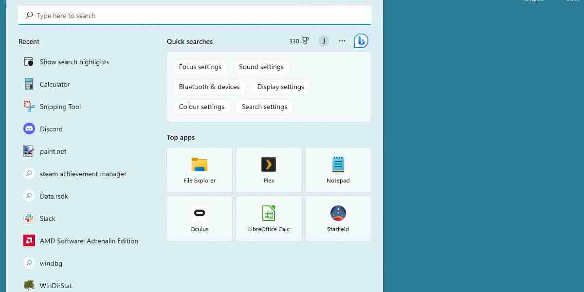Open LibreOffice Calc from Top apps

click(x=269, y=218)
